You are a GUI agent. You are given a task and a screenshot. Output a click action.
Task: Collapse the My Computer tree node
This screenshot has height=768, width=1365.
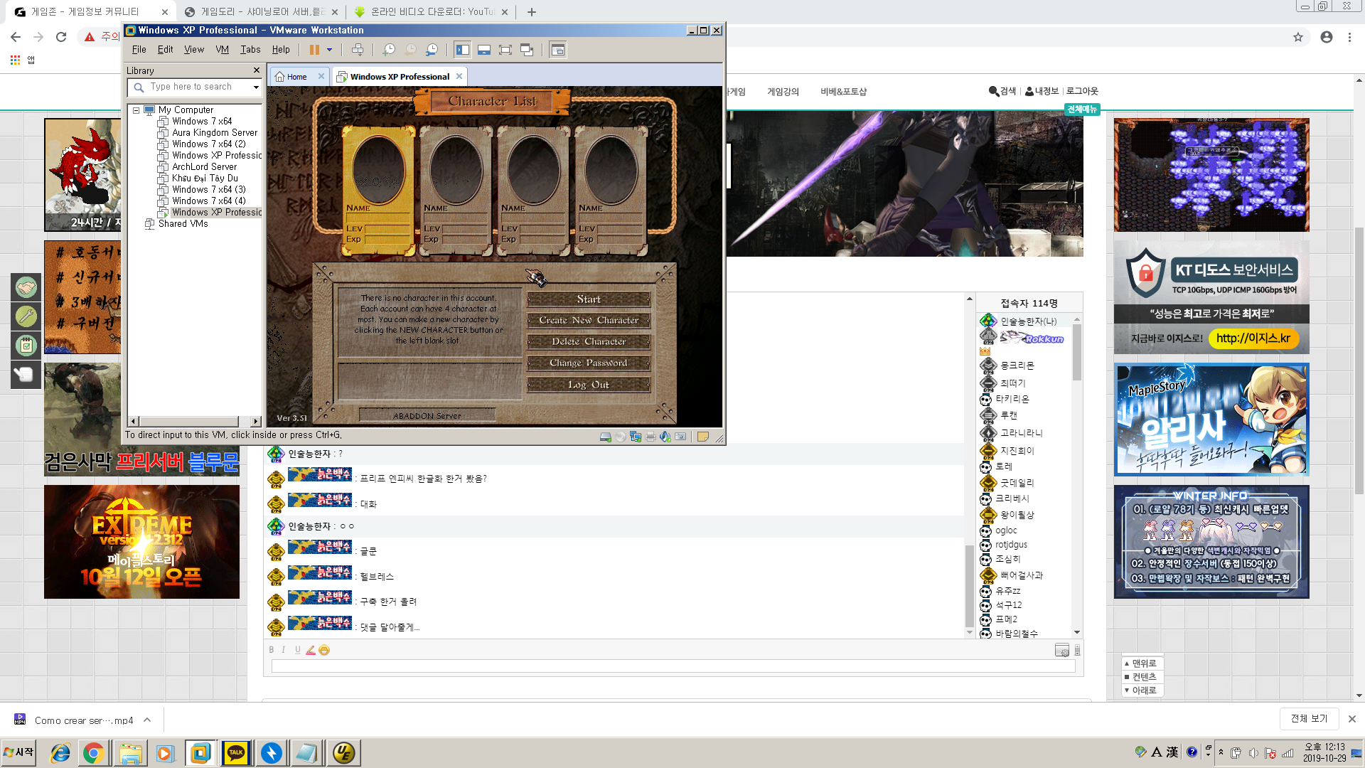(x=136, y=110)
